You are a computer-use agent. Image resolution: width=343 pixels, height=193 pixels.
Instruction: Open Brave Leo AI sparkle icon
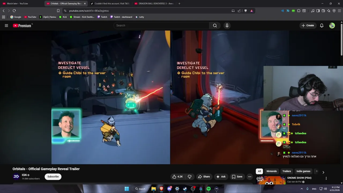click(x=329, y=11)
